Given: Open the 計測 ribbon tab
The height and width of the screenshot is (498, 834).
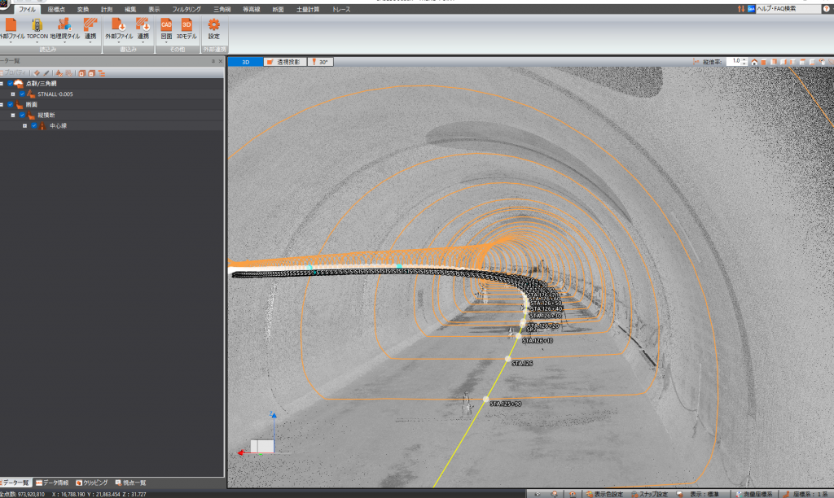Looking at the screenshot, I should pos(107,10).
